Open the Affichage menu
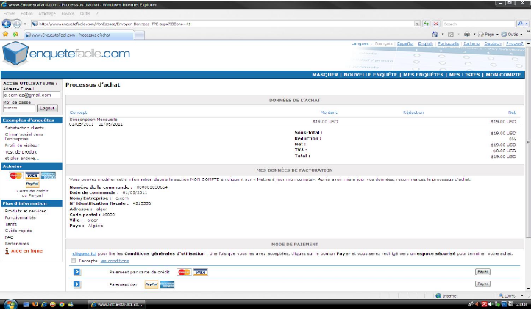The width and height of the screenshot is (531, 310). (47, 13)
